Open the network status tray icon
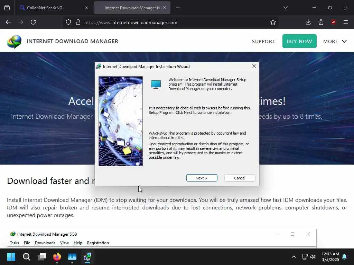Screen dimensions: 354x265 (x=305, y=257)
